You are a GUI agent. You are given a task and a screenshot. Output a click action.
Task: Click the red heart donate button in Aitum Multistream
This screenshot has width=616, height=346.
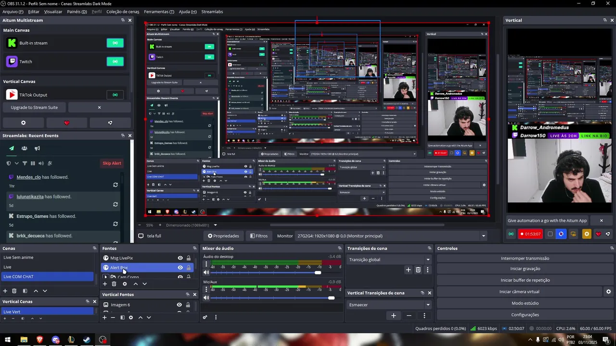tap(66, 123)
